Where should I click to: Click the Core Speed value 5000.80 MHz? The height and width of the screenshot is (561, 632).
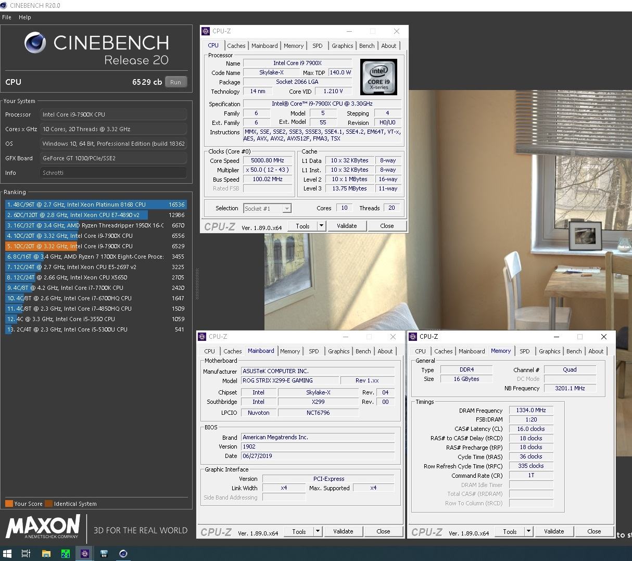coord(268,161)
